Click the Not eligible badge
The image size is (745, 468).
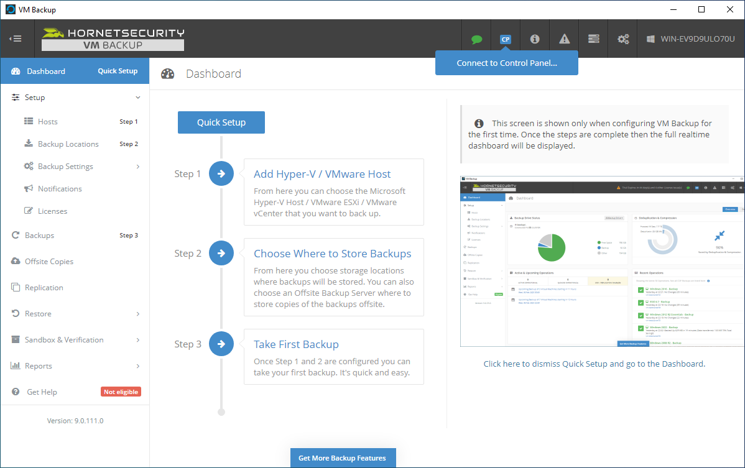pyautogui.click(x=121, y=392)
